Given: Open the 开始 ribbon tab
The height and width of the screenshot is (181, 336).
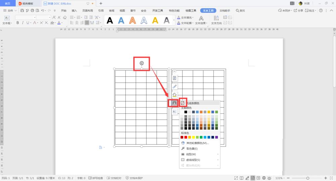Looking at the screenshot, I should (64, 10).
